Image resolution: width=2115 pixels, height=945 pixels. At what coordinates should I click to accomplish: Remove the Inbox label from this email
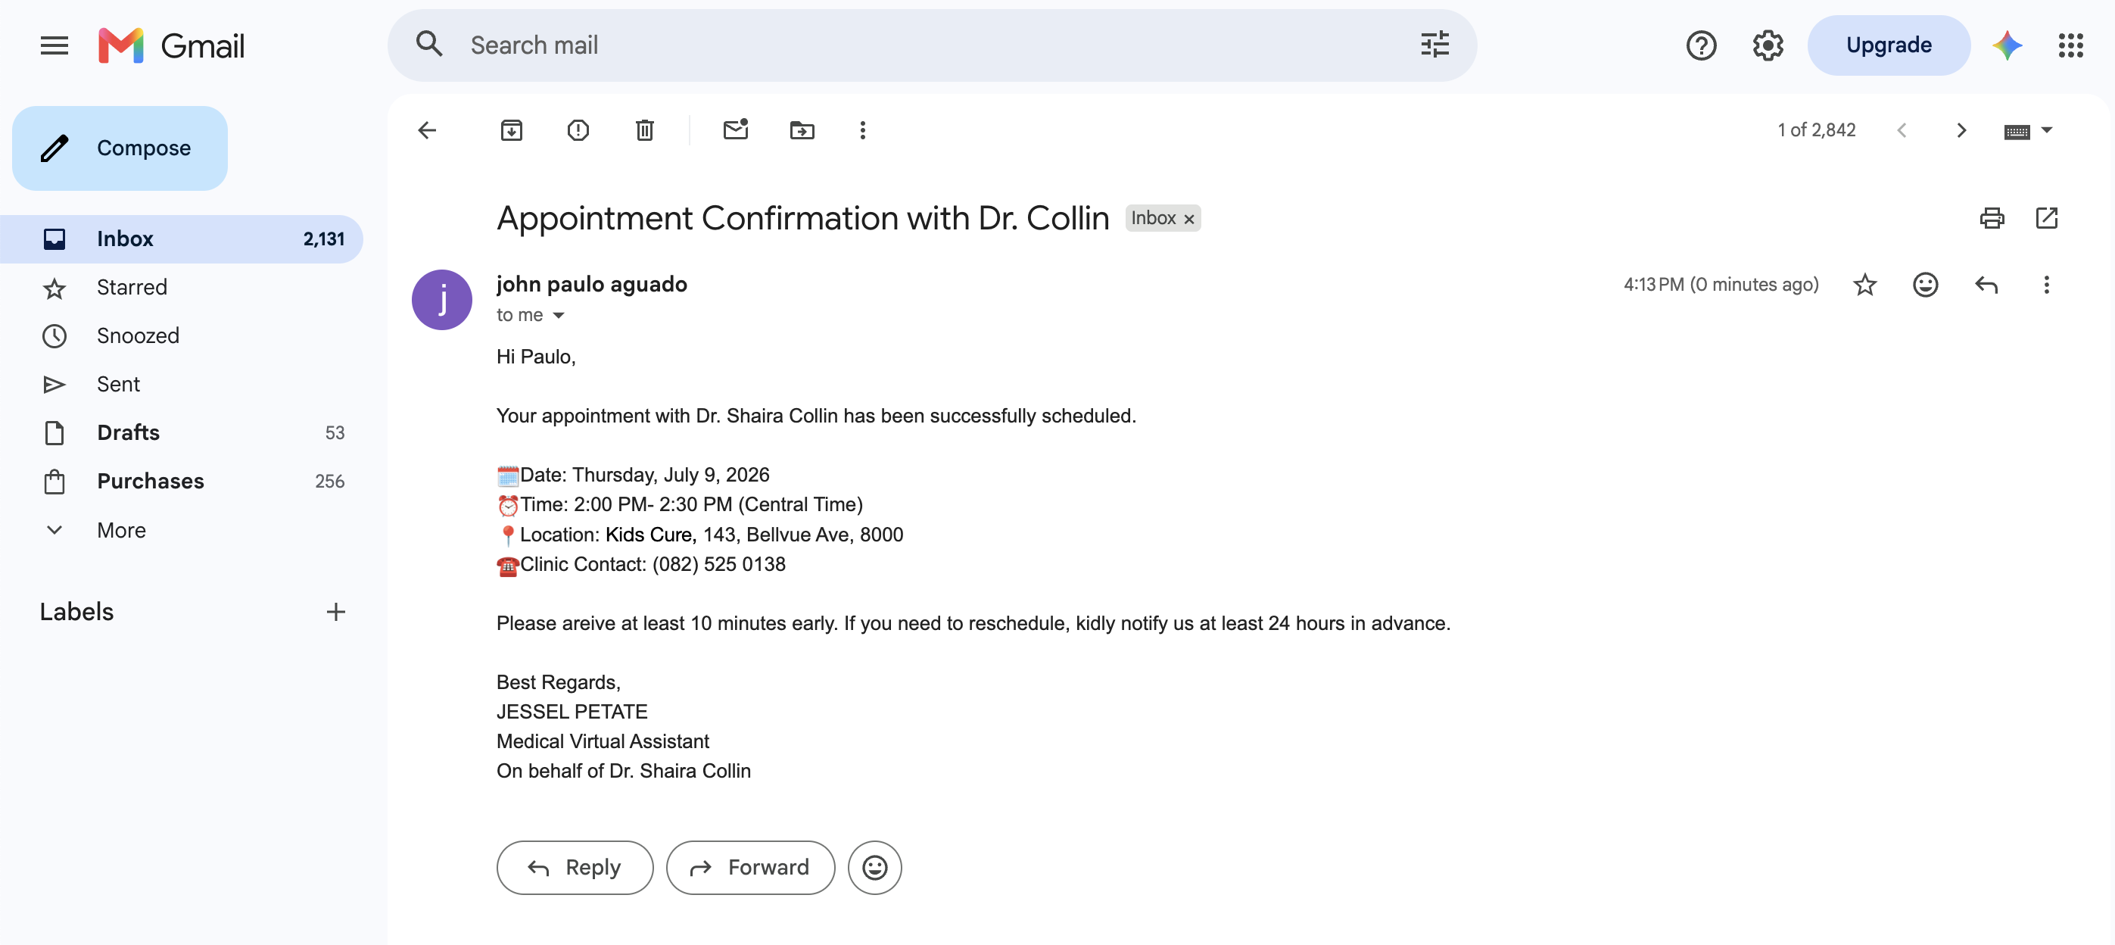[x=1189, y=218]
